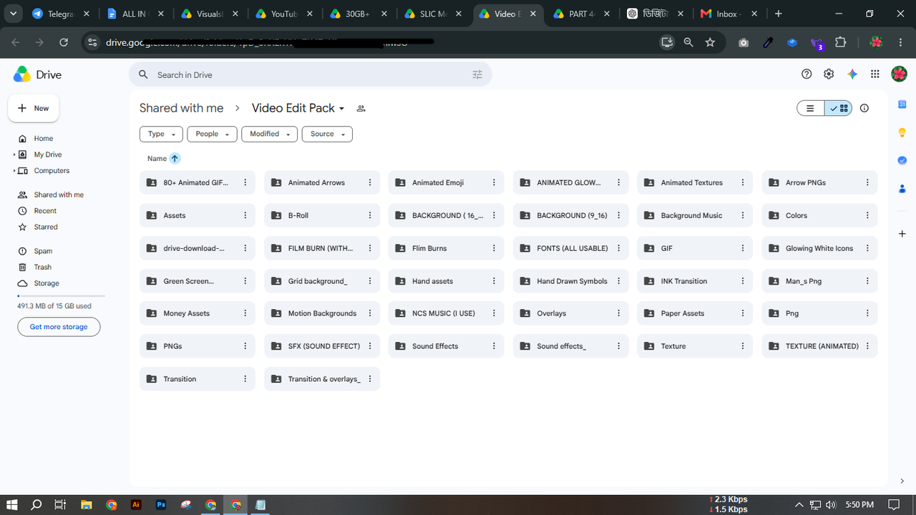This screenshot has width=916, height=515.
Task: Expand My Drive tree arrow
Action: [14, 154]
